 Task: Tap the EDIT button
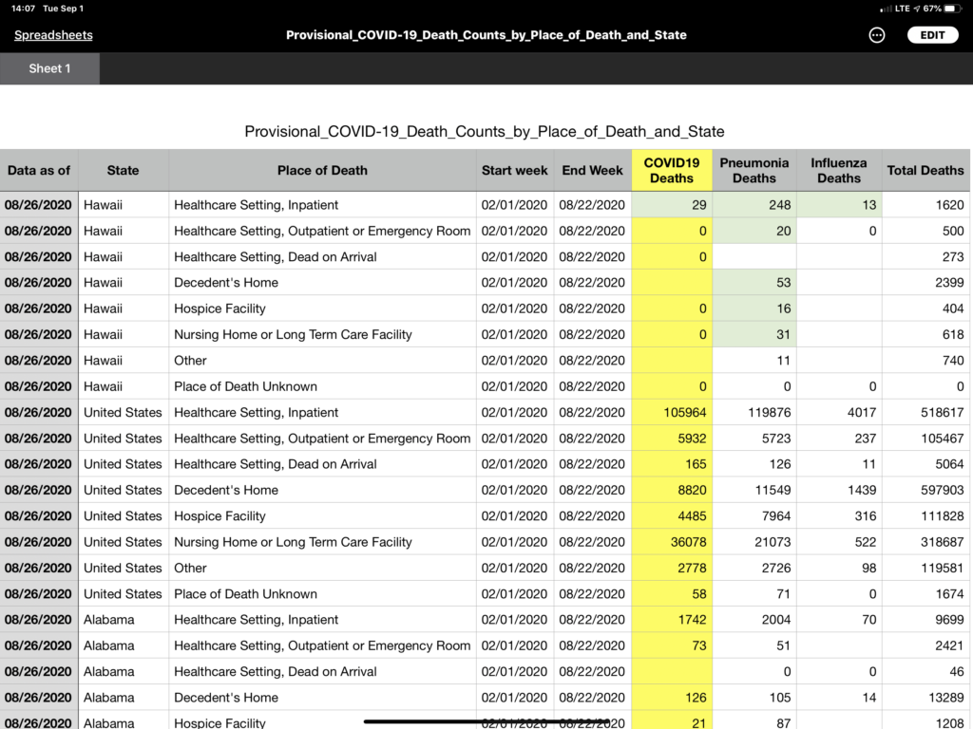[932, 35]
